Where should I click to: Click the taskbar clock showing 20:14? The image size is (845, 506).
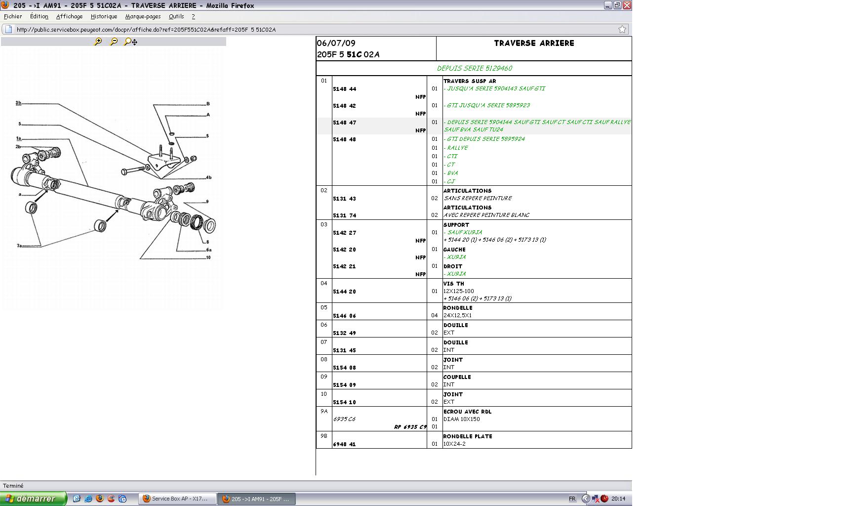click(x=618, y=499)
